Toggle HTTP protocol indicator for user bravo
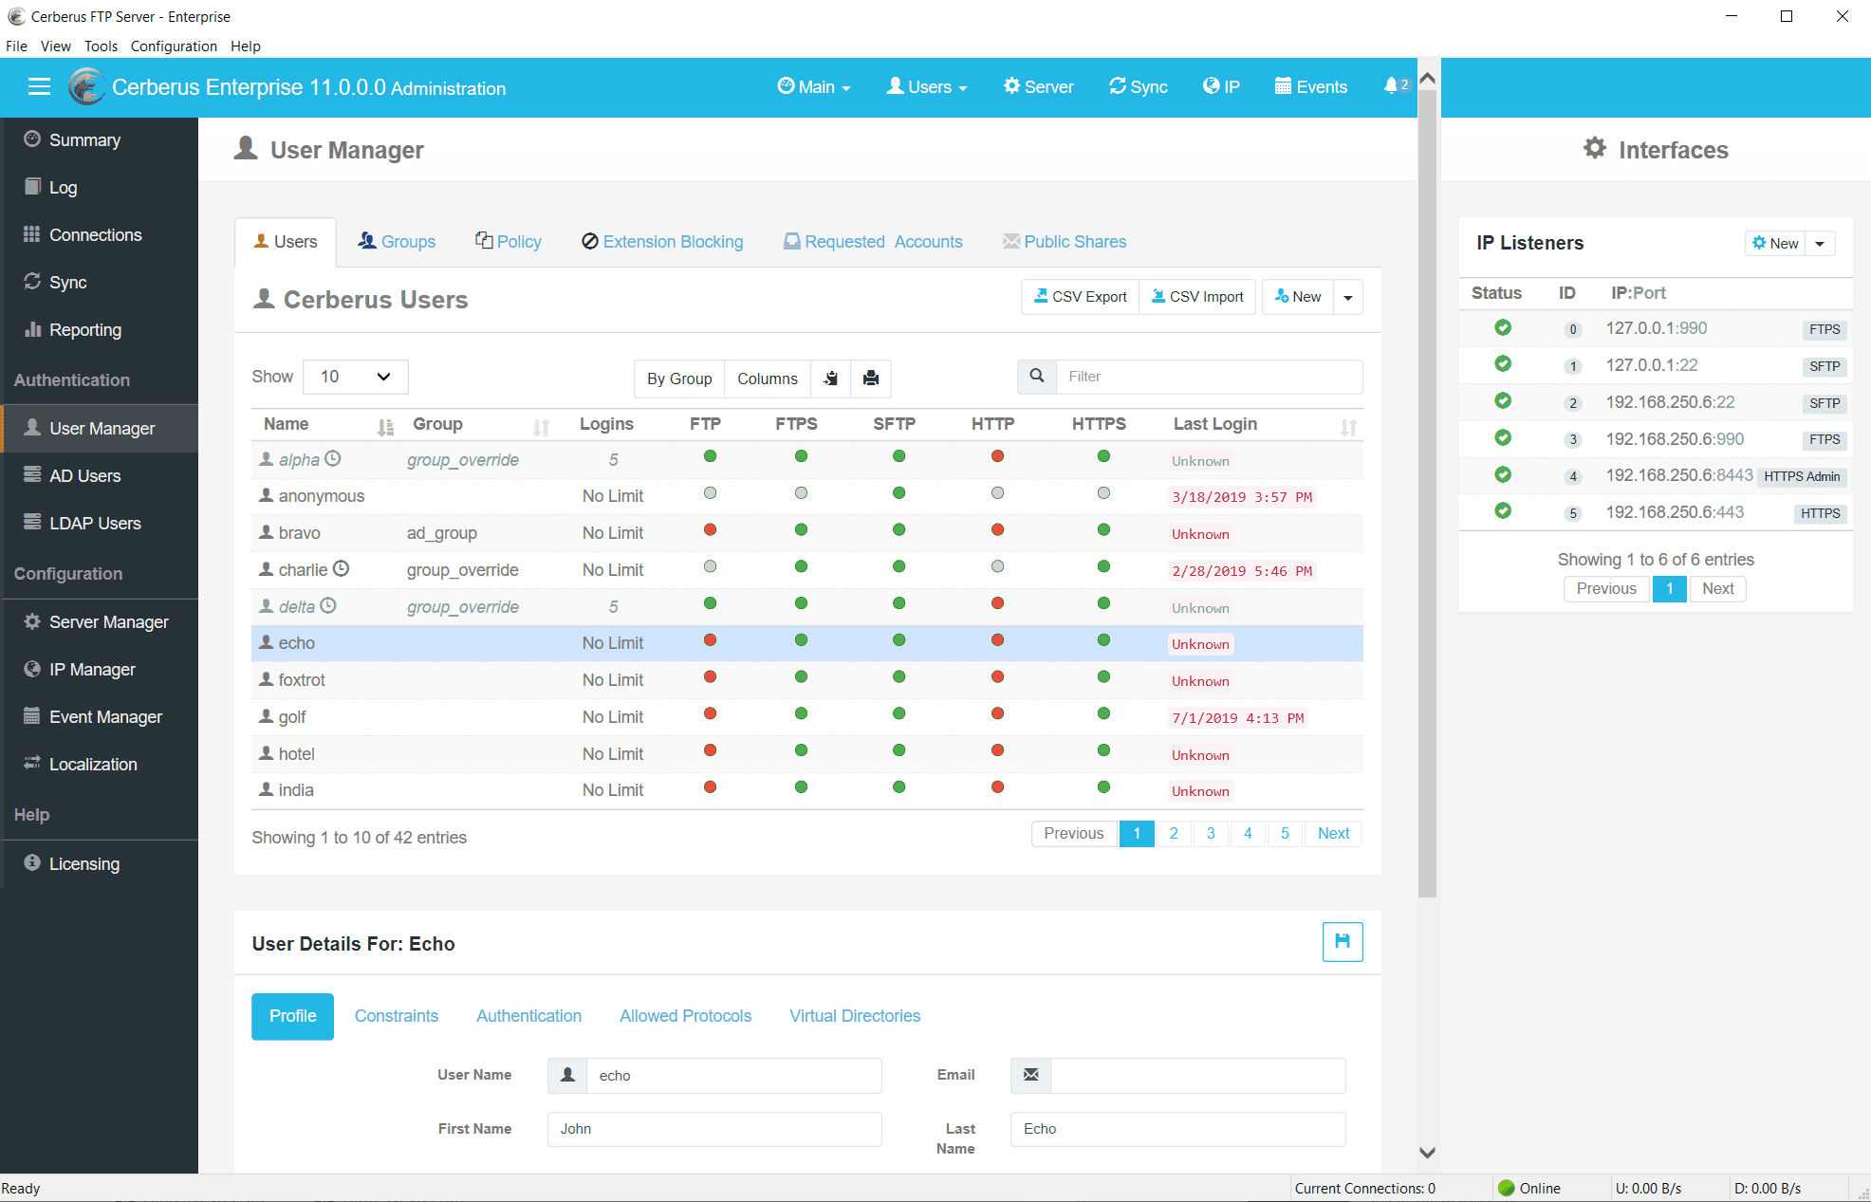The width and height of the screenshot is (1871, 1202). coord(997,529)
